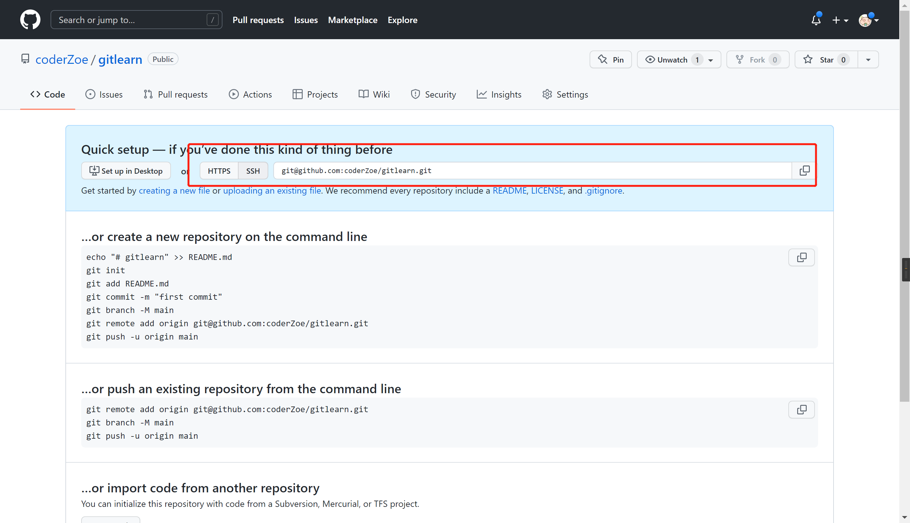Click the repository book icon beside coderZoe
910x523 pixels.
coord(25,59)
